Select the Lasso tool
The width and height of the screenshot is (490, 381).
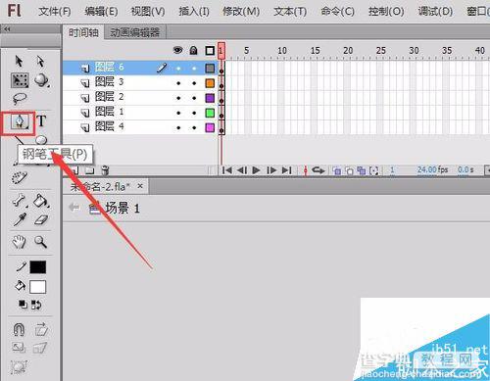(20, 99)
